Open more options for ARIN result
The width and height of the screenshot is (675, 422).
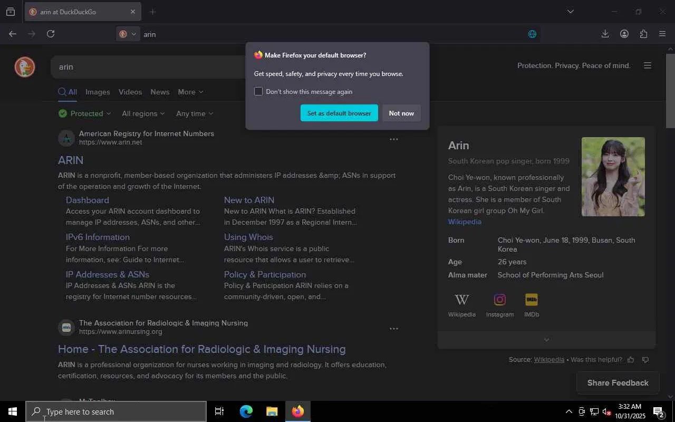pyautogui.click(x=393, y=139)
